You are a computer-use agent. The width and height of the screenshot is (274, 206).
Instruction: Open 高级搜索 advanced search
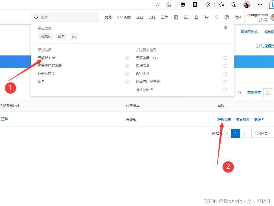point(254,93)
